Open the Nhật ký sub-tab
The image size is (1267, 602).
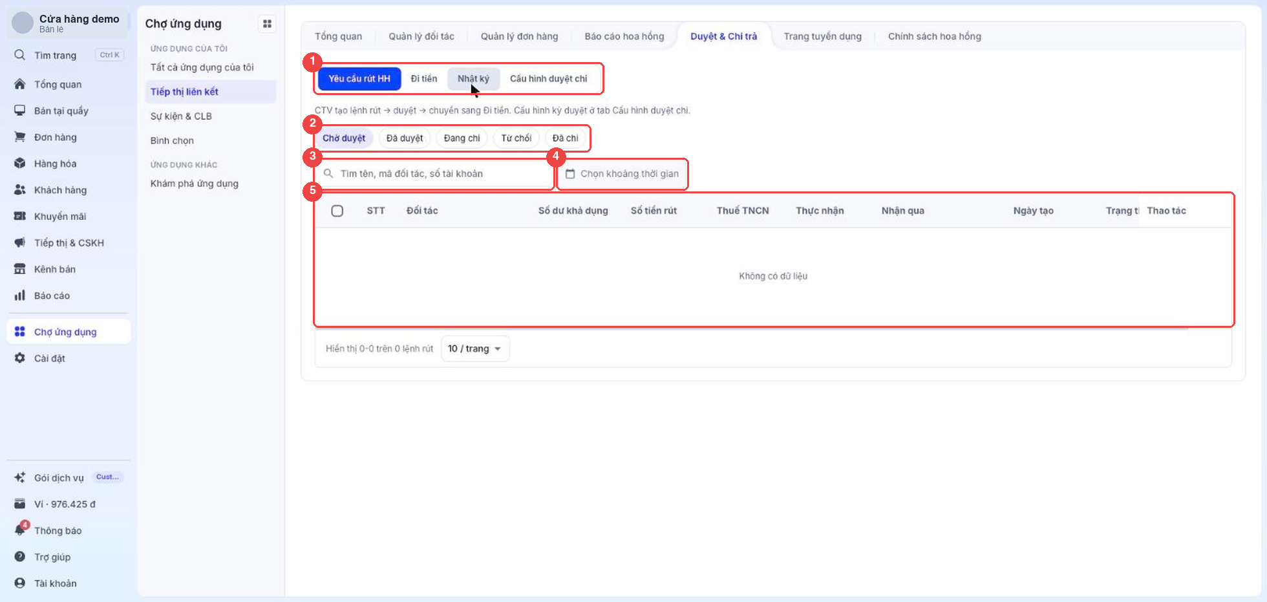pos(473,79)
